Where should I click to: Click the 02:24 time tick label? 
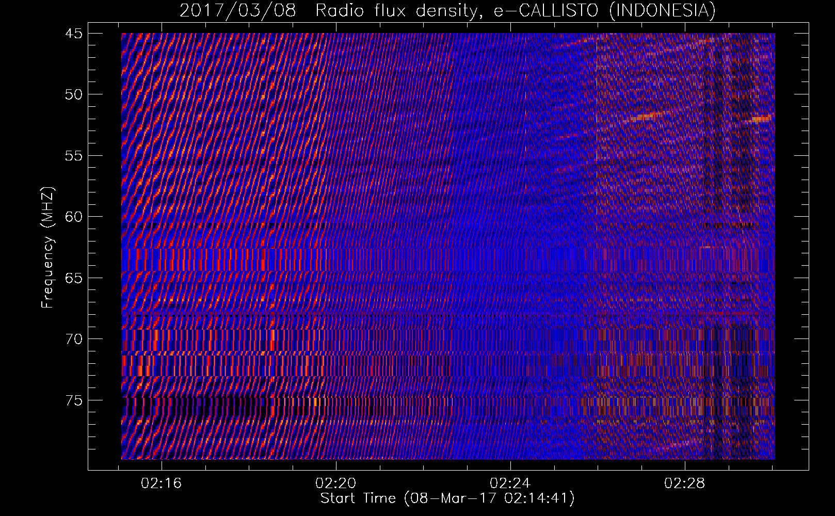(510, 483)
